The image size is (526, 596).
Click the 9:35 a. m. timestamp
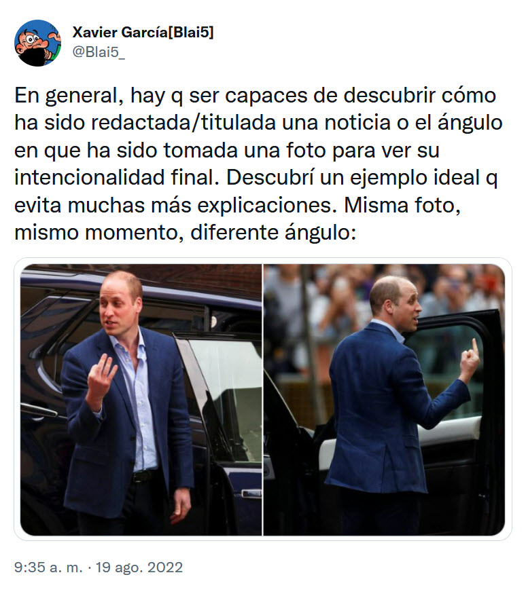coord(48,567)
